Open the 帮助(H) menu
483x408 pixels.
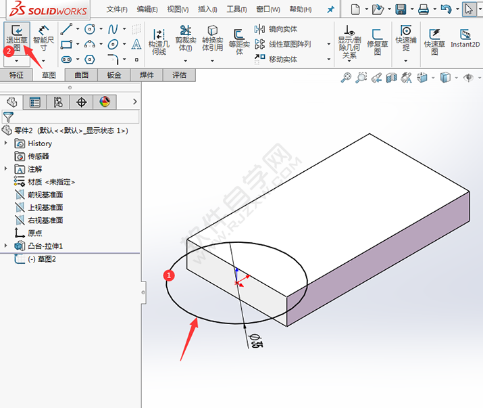tap(301, 9)
